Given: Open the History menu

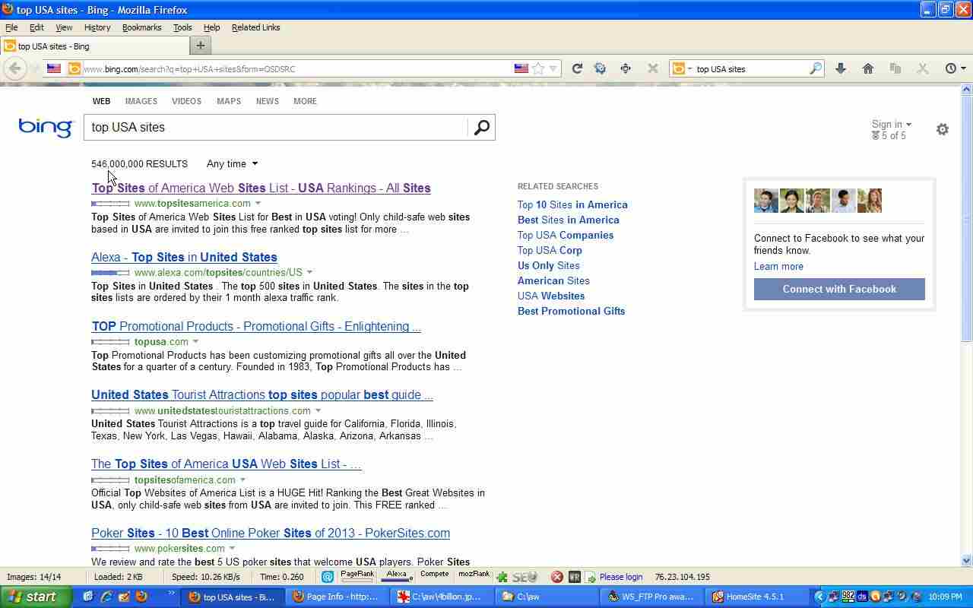Looking at the screenshot, I should pyautogui.click(x=97, y=27).
